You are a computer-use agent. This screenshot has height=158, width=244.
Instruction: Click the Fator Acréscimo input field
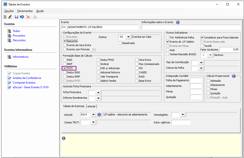coord(229,49)
